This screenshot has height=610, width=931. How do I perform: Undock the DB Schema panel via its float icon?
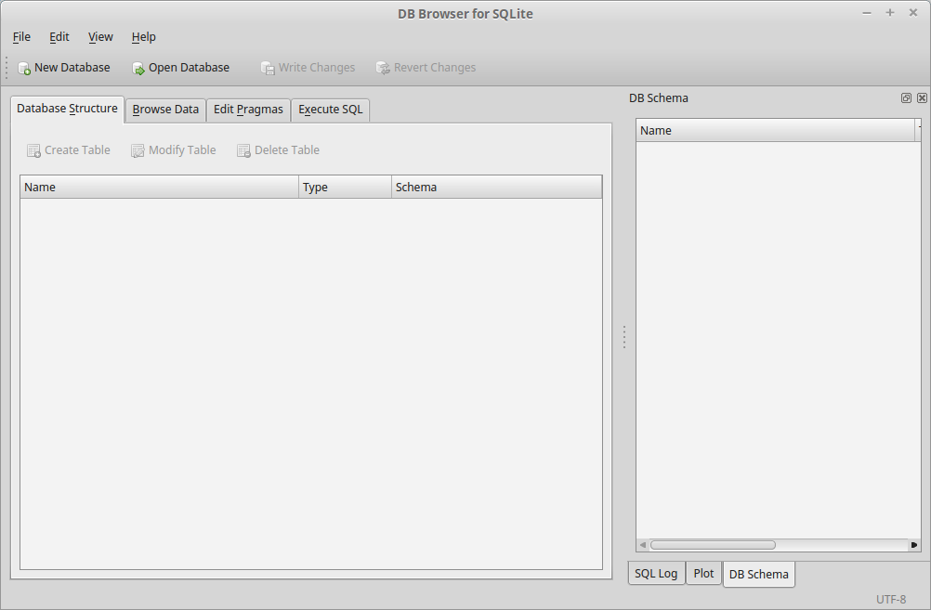pyautogui.click(x=906, y=97)
